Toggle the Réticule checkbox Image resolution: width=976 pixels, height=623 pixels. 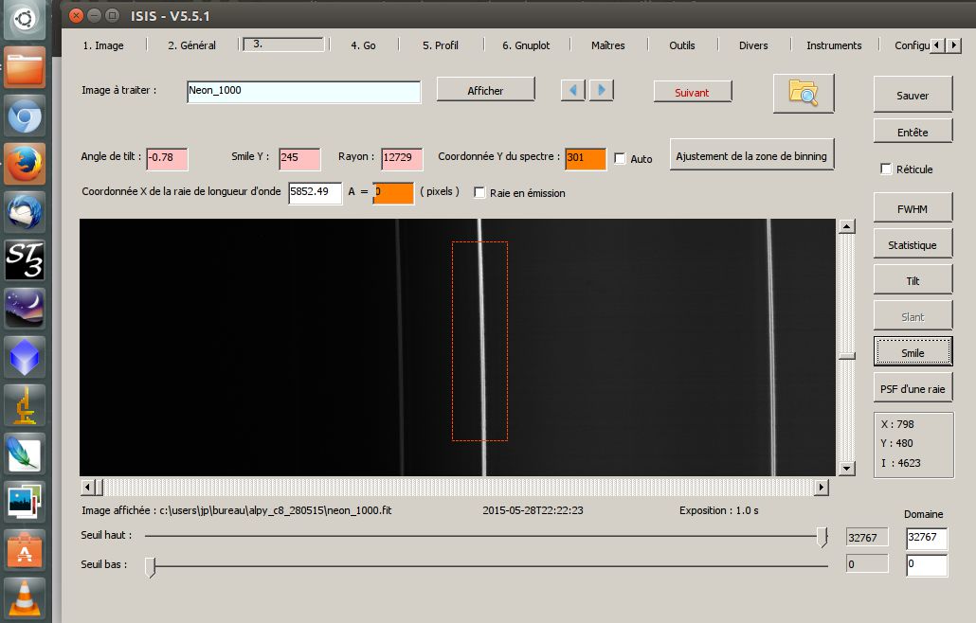pos(886,169)
